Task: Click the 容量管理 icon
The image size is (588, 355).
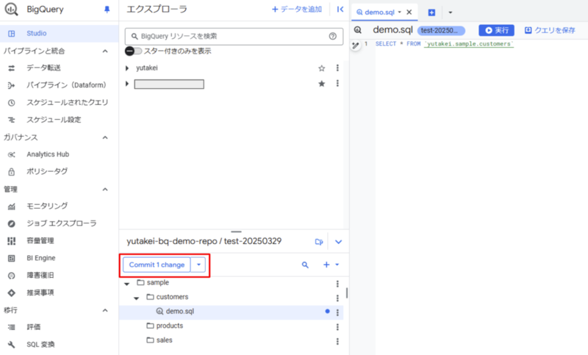Action: 12,240
